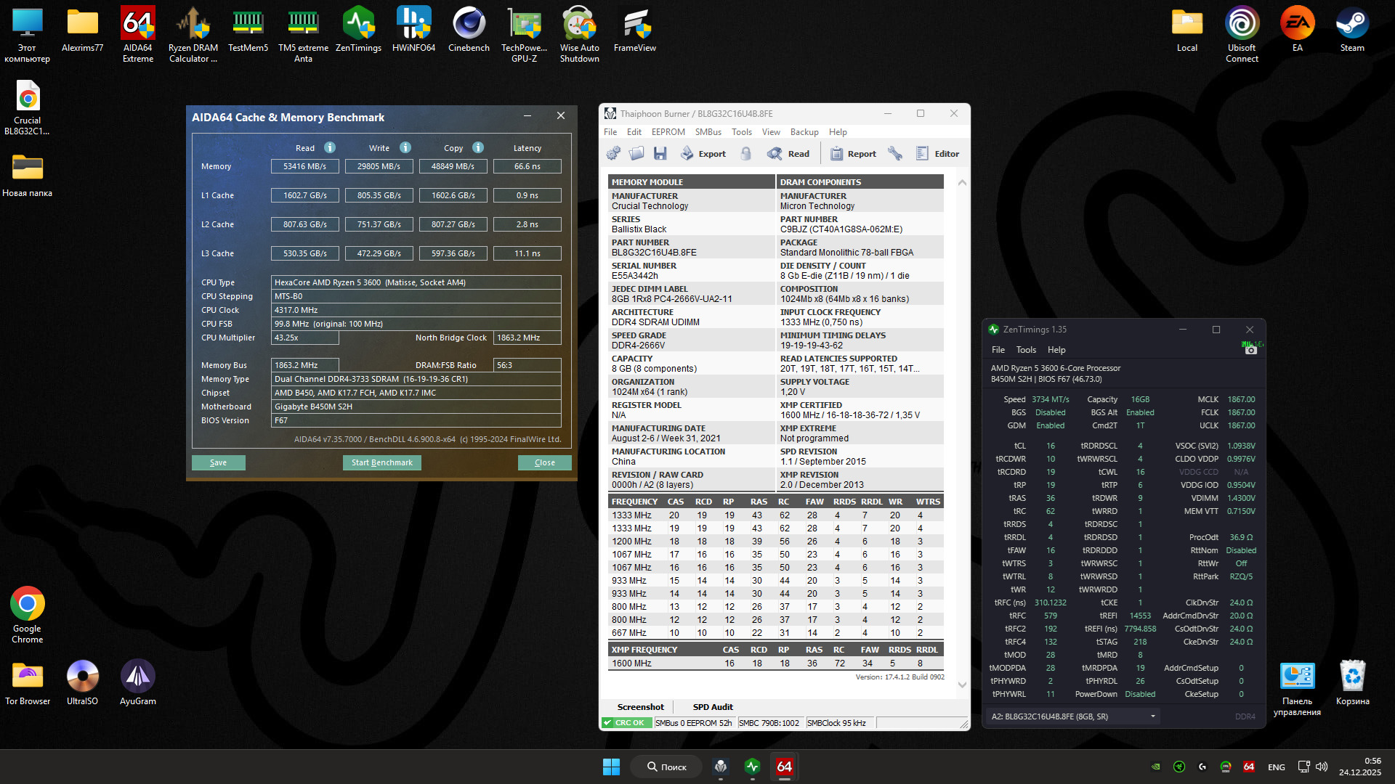Click scroll-down arrow in Thaiphoon Burner report

[962, 685]
